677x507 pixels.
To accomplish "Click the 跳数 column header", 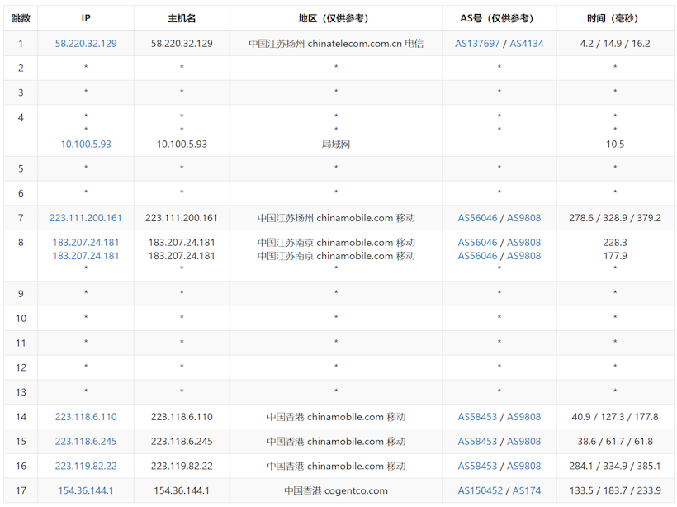I will pos(21,18).
